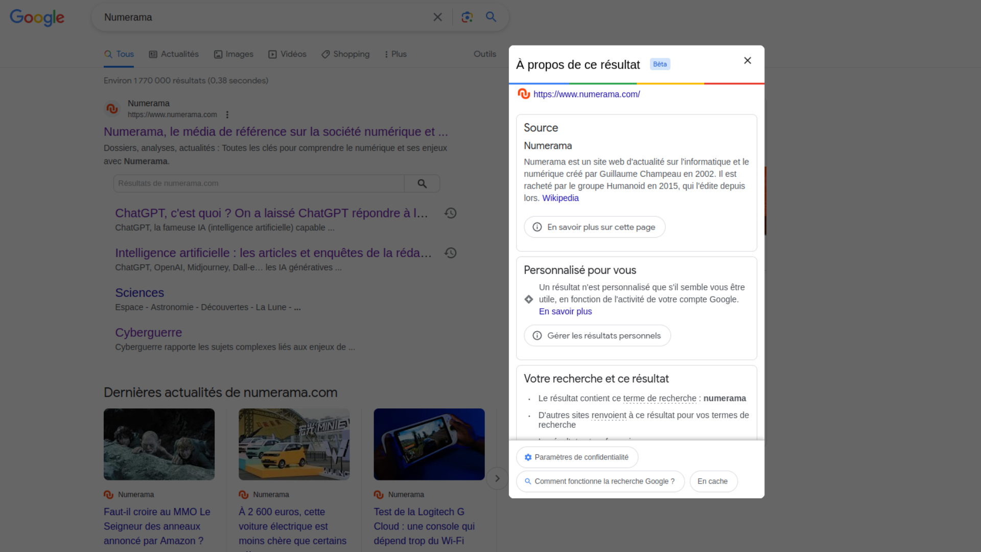Click the 'Dernières actualités de numerama.com' heading
Screen dimensions: 981x552
pyautogui.click(x=221, y=393)
